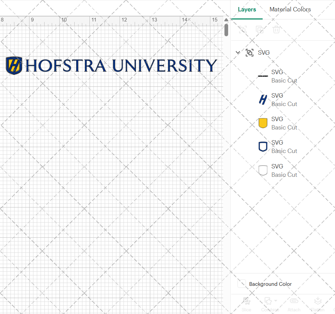Open the Material Colors tab
Screen dimensions: 335x314
[290, 9]
